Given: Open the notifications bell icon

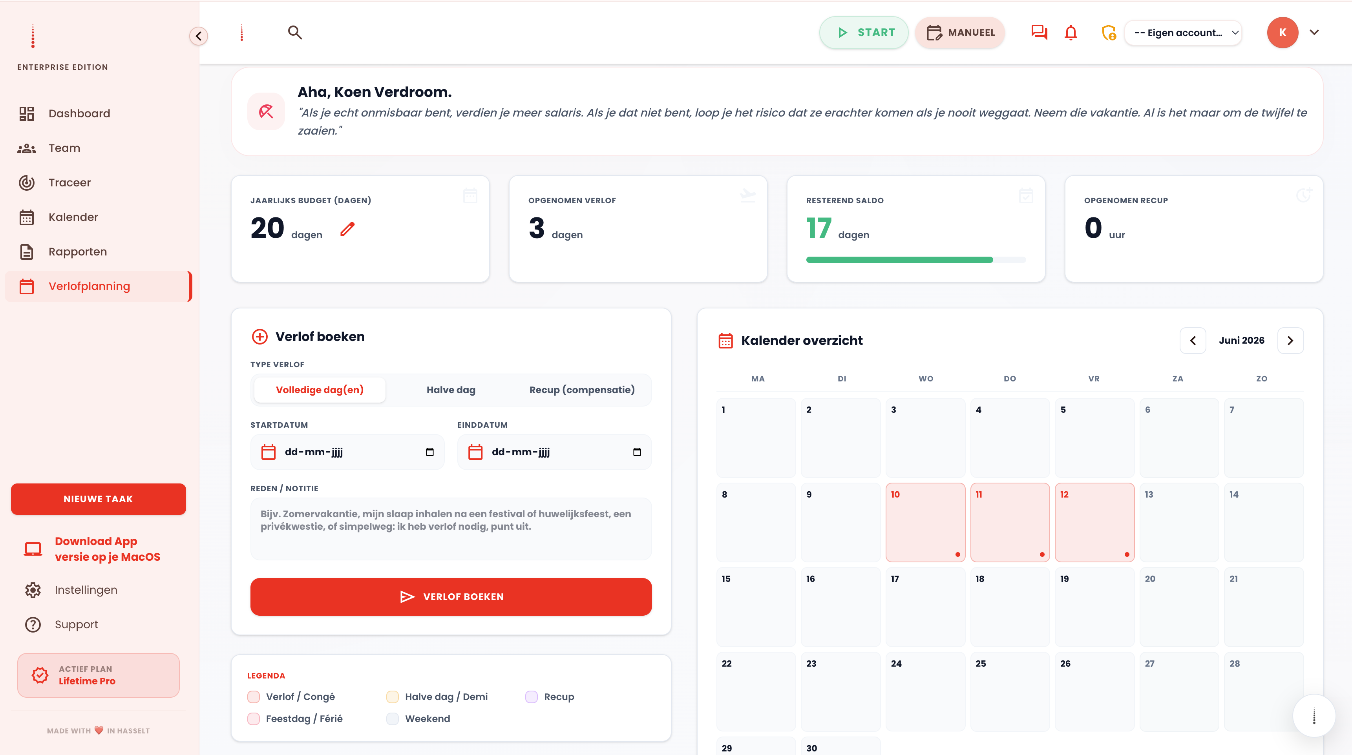Looking at the screenshot, I should [x=1071, y=33].
